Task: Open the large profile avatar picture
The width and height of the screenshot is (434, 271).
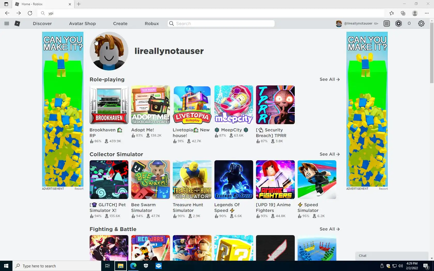Action: click(x=109, y=51)
